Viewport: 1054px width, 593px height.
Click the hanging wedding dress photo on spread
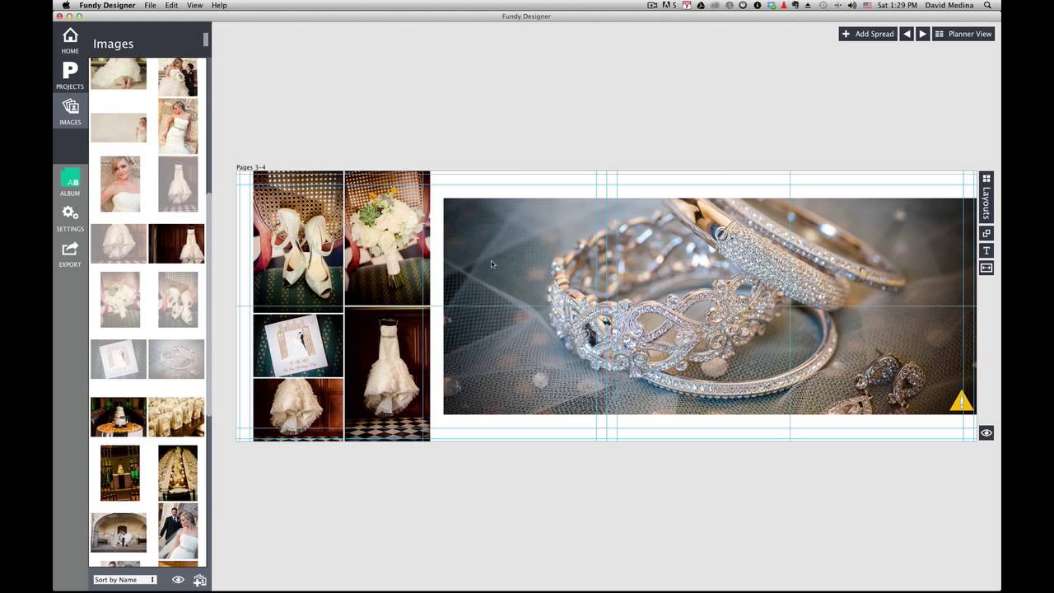pos(387,374)
